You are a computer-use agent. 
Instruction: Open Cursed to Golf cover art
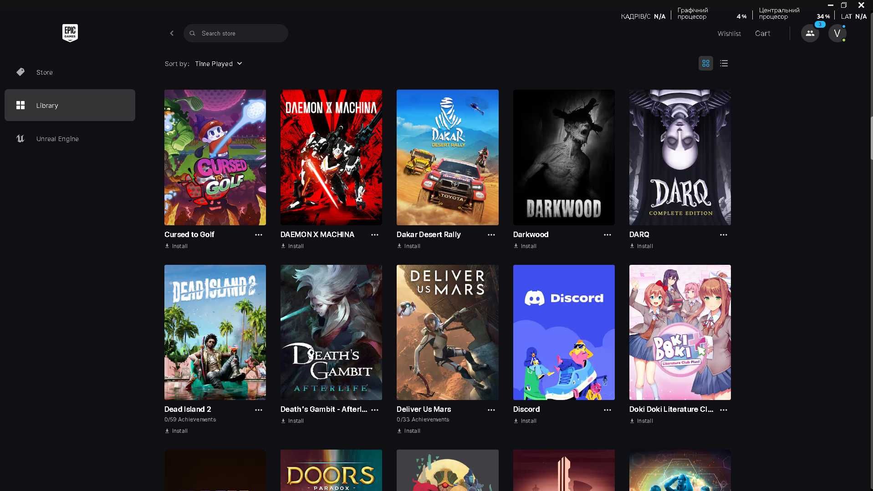click(x=215, y=157)
